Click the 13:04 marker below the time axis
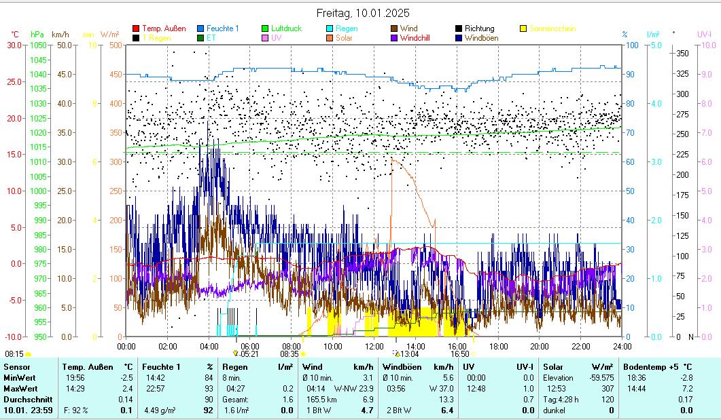The width and height of the screenshot is (721, 420). pyautogui.click(x=407, y=354)
